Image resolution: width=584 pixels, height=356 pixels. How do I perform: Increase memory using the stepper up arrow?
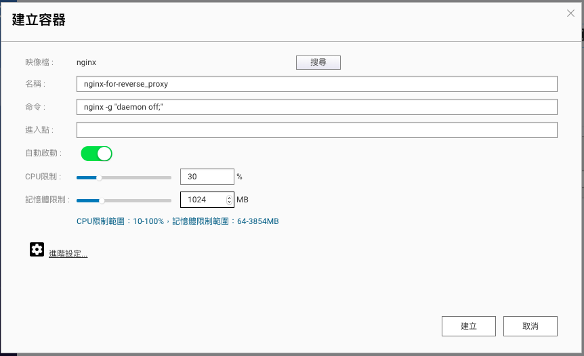coord(229,197)
